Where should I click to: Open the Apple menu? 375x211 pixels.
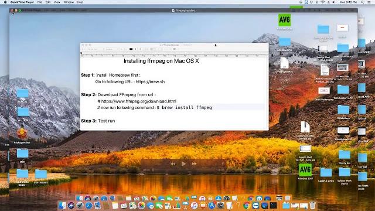coord(5,2)
